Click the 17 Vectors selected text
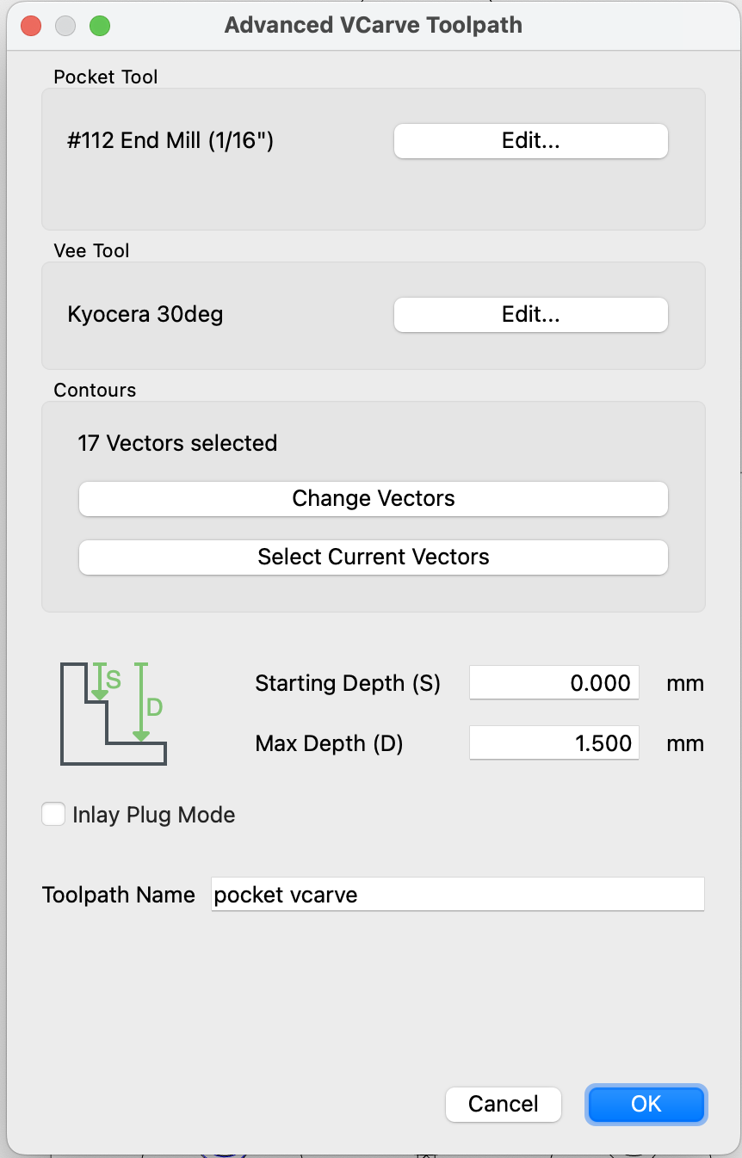 [177, 444]
